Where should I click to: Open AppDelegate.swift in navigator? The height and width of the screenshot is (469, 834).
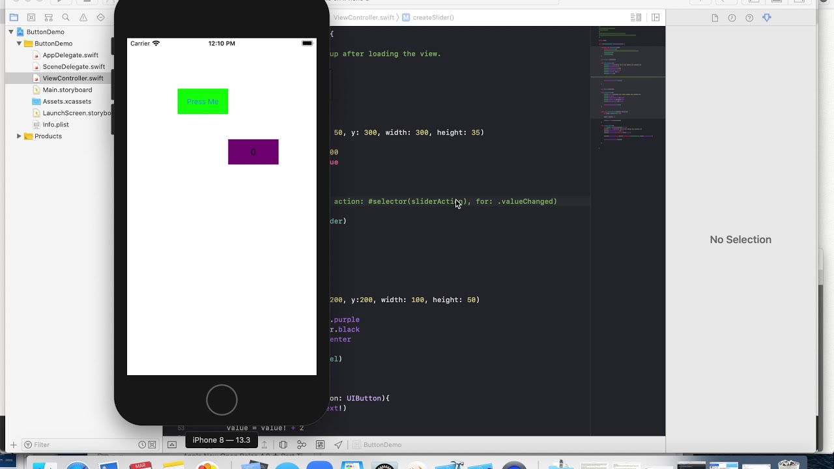(70, 55)
